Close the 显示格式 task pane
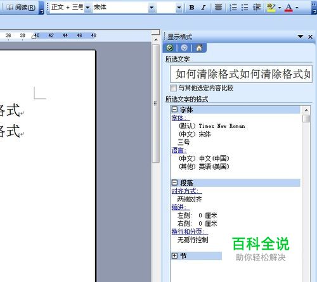The width and height of the screenshot is (317, 282). 310,37
